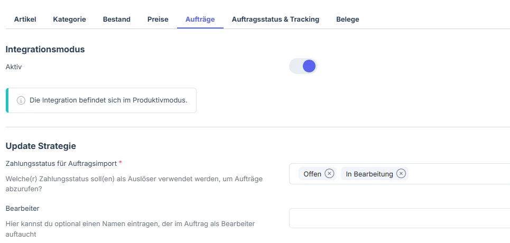Image resolution: width=510 pixels, height=243 pixels.
Task: Open the Artikel tab
Action: [25, 19]
